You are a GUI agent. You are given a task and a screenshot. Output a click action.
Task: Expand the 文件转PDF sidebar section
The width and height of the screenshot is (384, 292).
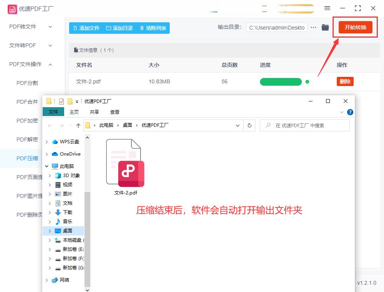click(x=50, y=46)
